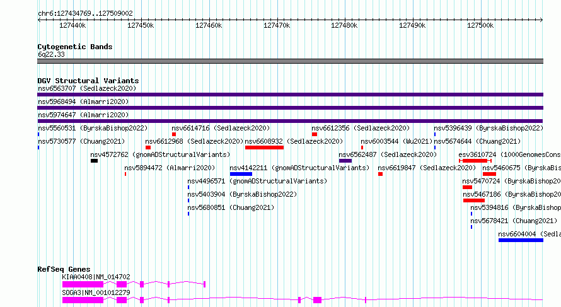This screenshot has height=307, width=561.
Task: Click the red nsv6612968 variant block
Action: (148, 148)
